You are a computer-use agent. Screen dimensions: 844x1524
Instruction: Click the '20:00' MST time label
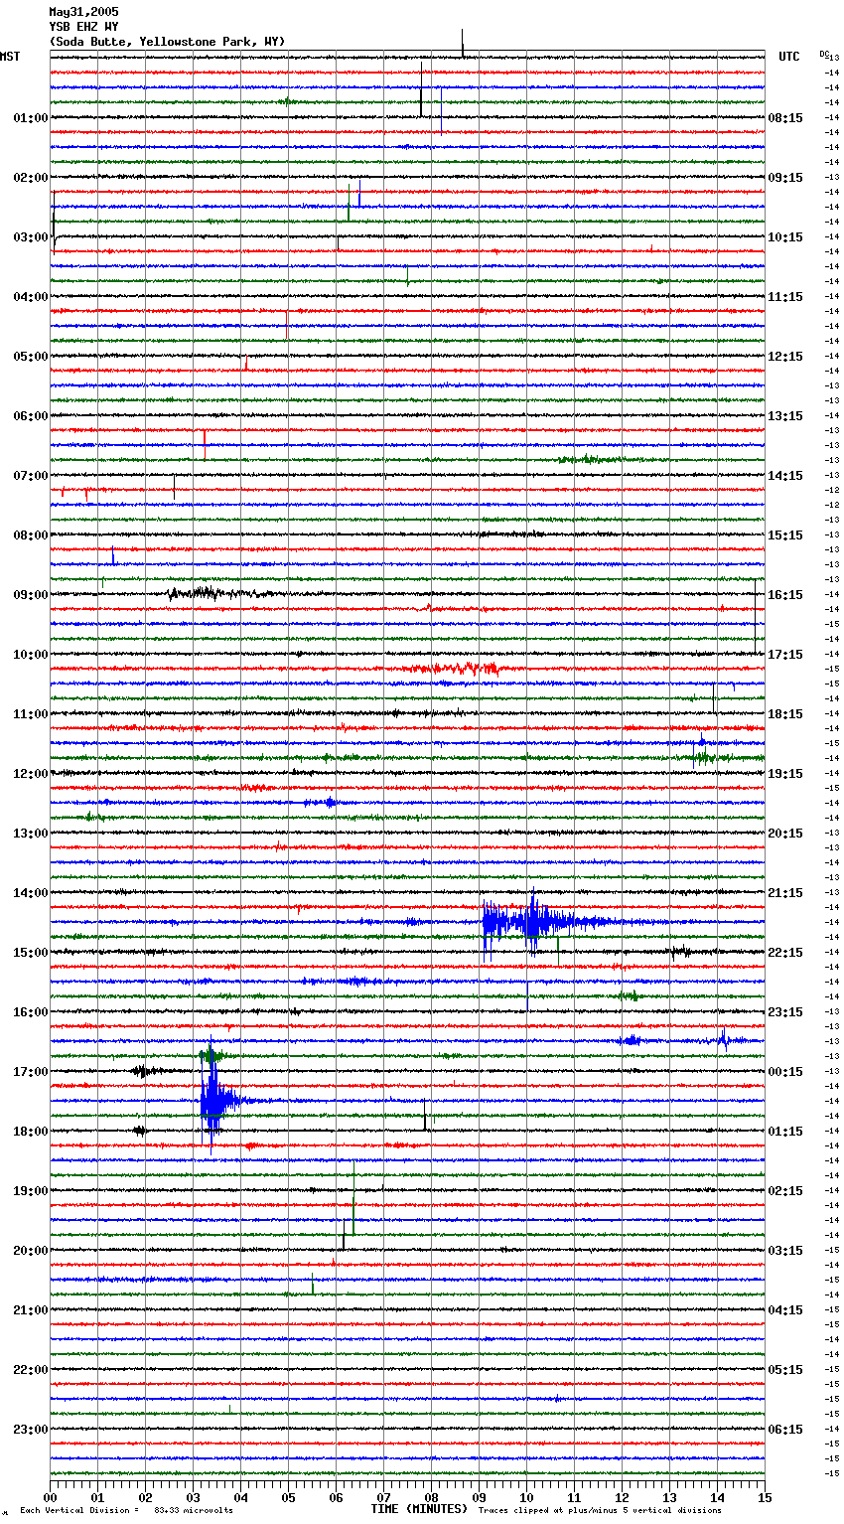31,1251
